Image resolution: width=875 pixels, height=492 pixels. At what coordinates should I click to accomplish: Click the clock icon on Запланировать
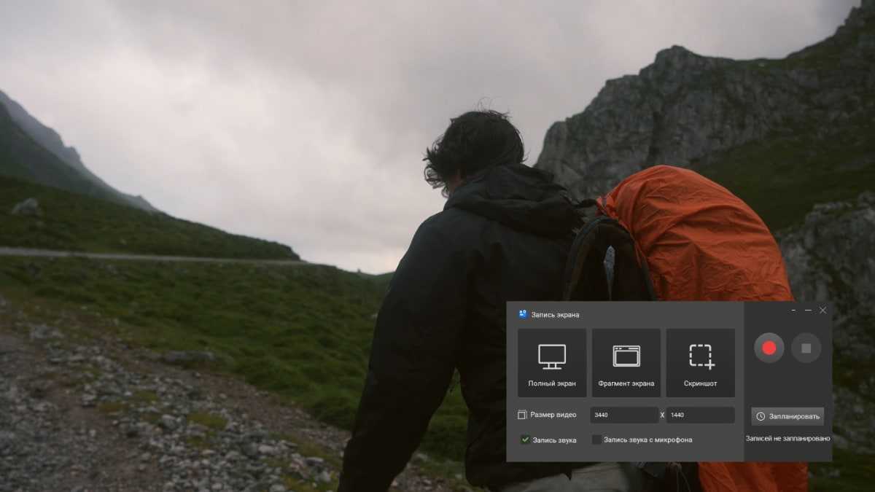pyautogui.click(x=761, y=416)
